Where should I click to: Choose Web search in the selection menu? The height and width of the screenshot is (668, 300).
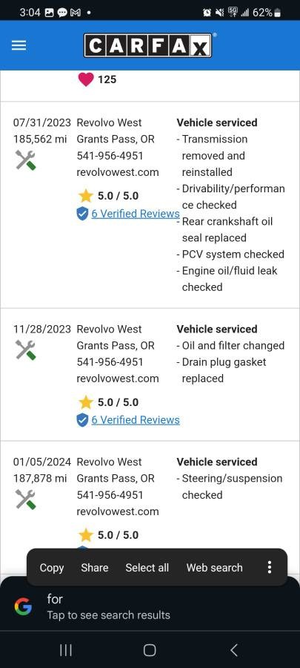point(215,568)
